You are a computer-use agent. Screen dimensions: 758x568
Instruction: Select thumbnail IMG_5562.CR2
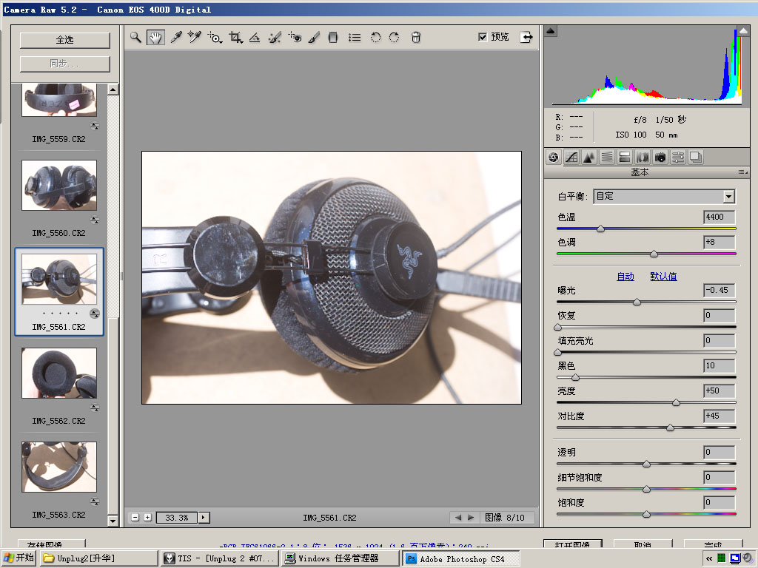(x=59, y=373)
